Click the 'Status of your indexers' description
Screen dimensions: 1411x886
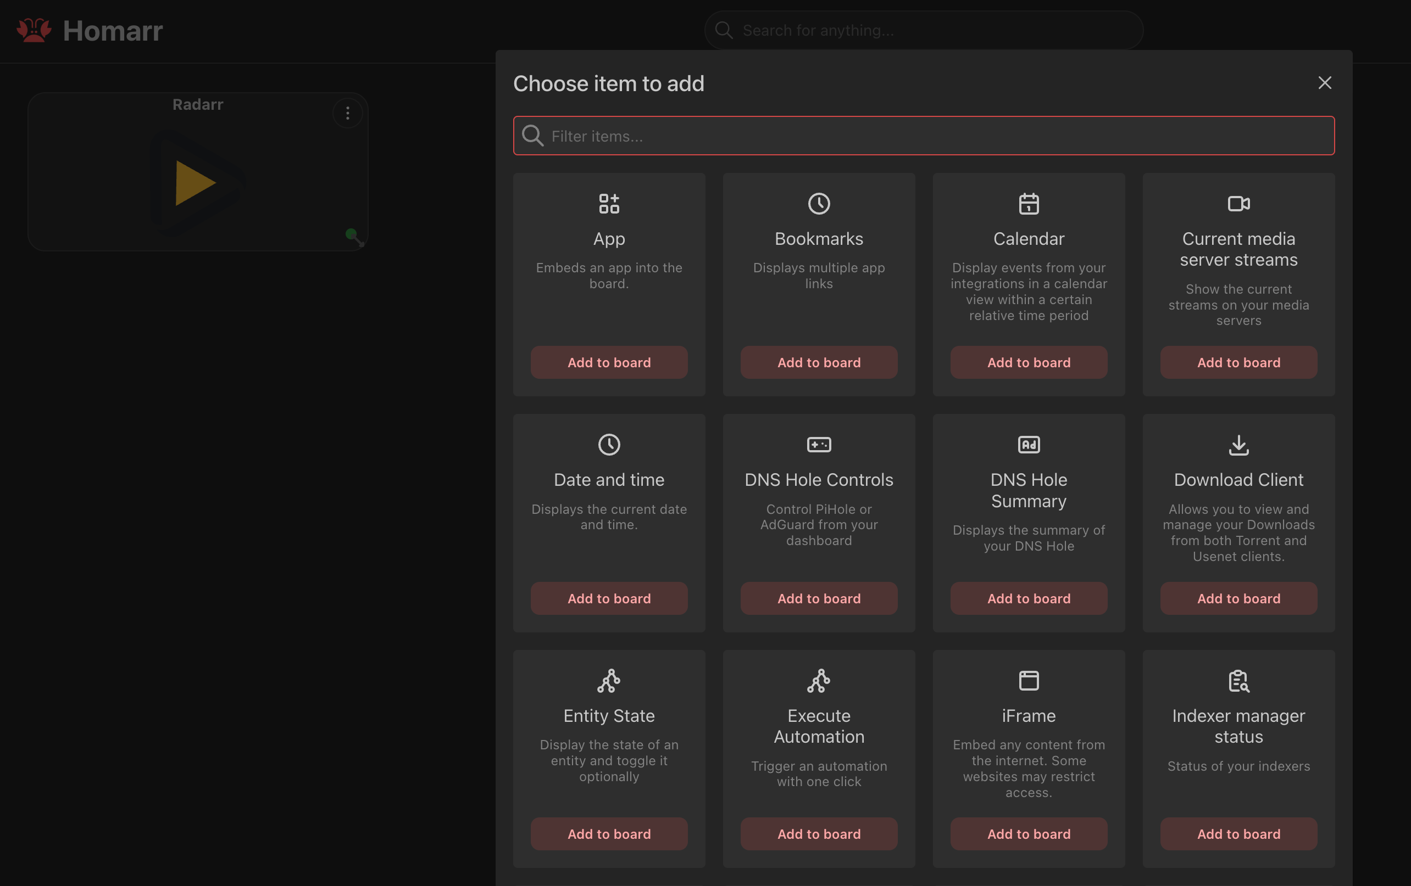[x=1238, y=765]
